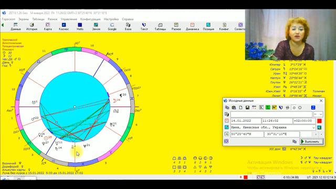Click the Выполнить button
This screenshot has height=189, width=336.
(311, 142)
